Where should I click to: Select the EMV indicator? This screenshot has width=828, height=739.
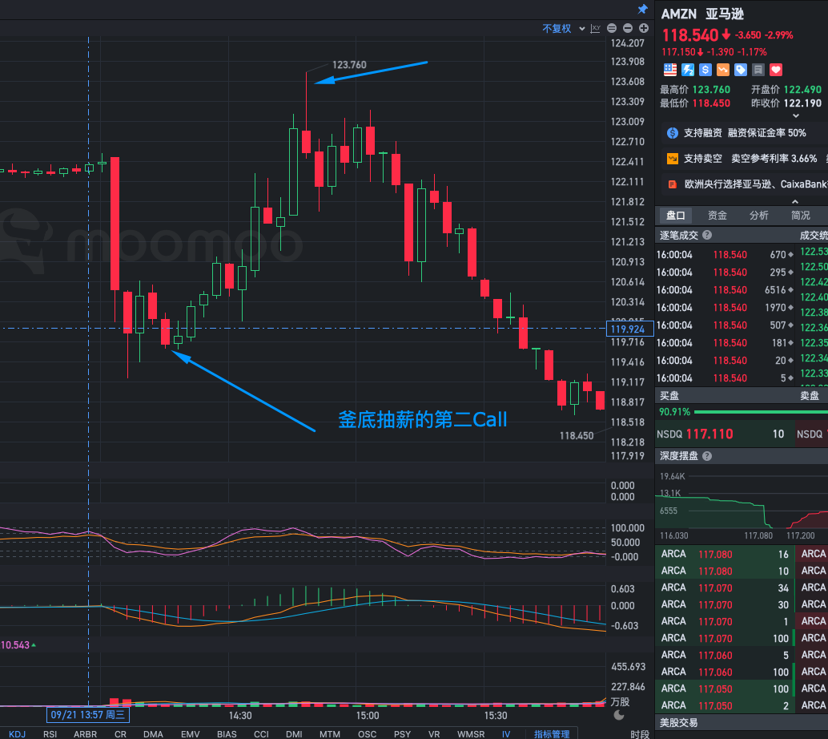[190, 733]
